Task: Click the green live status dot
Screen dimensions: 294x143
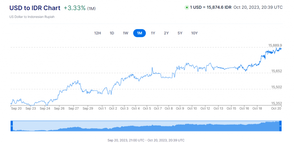Action: [187, 7]
